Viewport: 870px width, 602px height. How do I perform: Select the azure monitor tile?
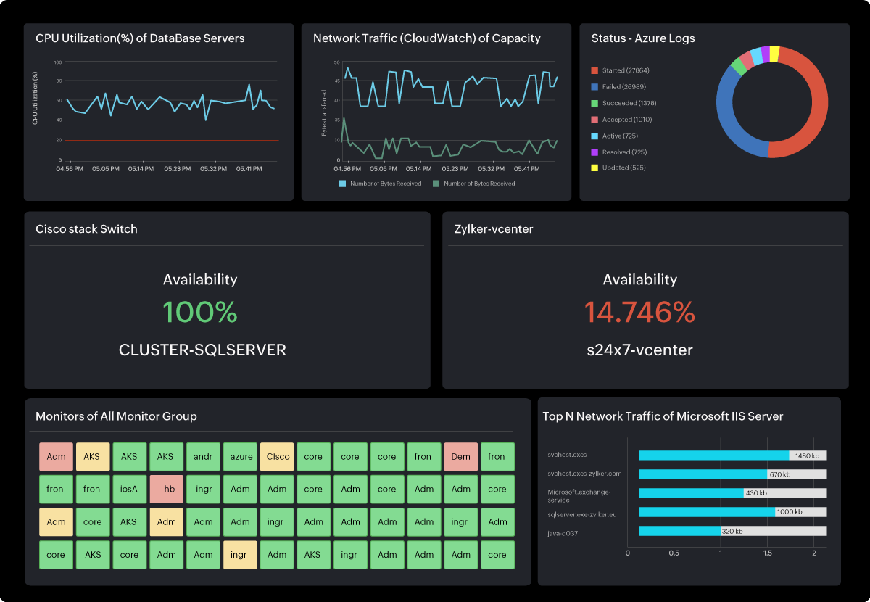(x=240, y=456)
